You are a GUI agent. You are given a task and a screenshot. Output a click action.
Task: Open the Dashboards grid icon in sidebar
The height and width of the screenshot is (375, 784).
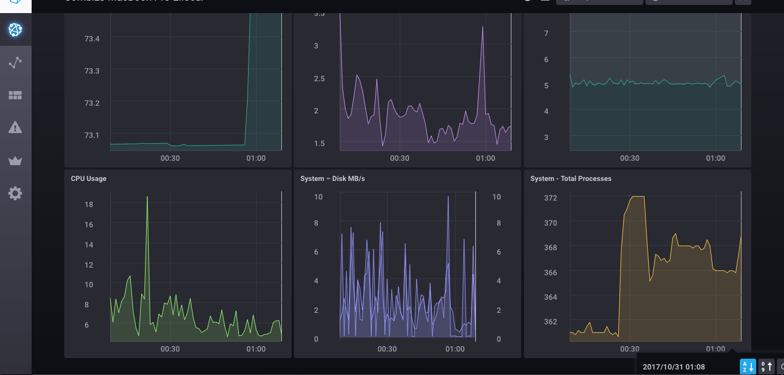(15, 95)
